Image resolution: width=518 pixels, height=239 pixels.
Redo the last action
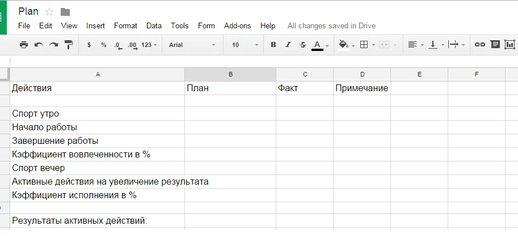tap(53, 45)
